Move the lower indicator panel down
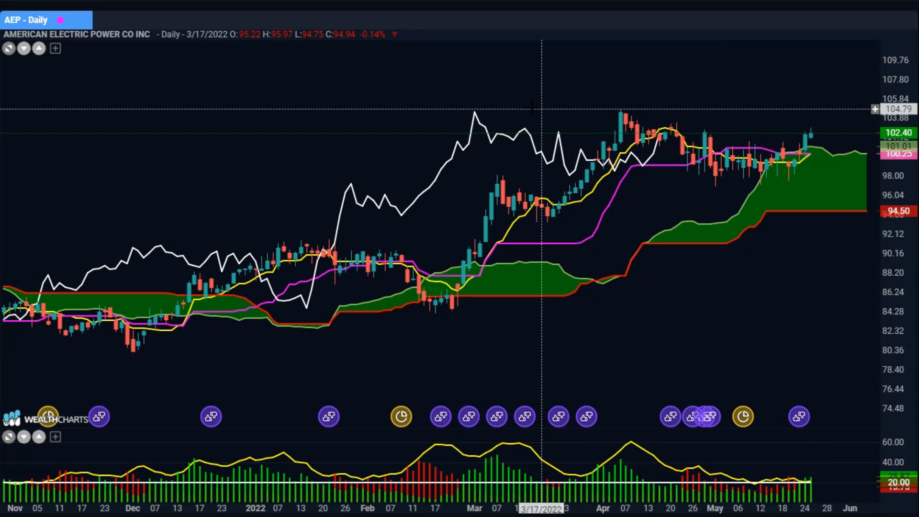 pos(24,437)
